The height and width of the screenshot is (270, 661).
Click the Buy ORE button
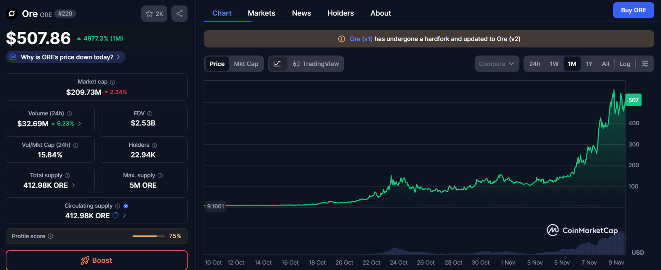pos(633,10)
